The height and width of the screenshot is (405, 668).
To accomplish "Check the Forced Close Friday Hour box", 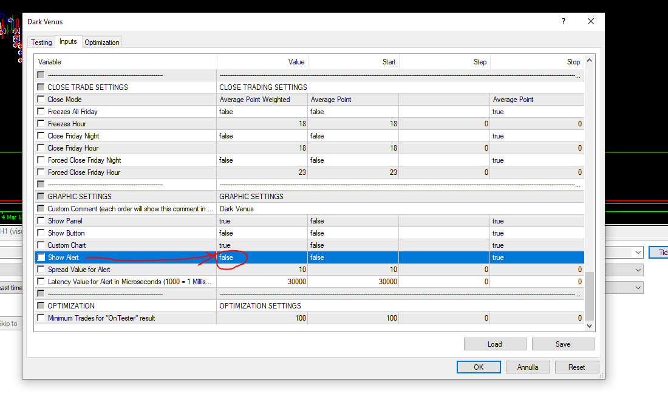I will coord(41,172).
